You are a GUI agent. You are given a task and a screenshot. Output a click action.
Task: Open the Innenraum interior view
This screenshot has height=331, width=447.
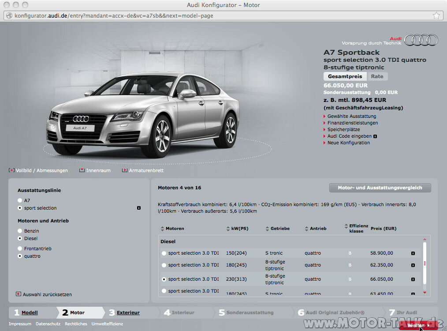pyautogui.click(x=98, y=170)
